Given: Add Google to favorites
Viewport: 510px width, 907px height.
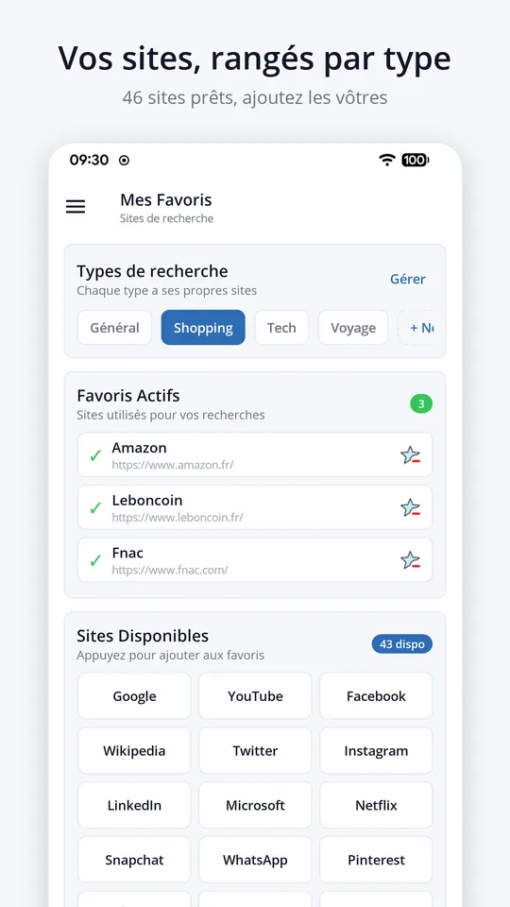Looking at the screenshot, I should point(134,696).
